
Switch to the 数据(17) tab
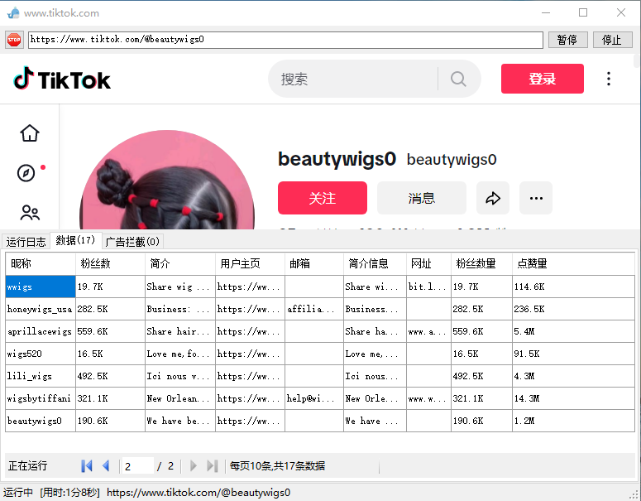click(x=75, y=240)
